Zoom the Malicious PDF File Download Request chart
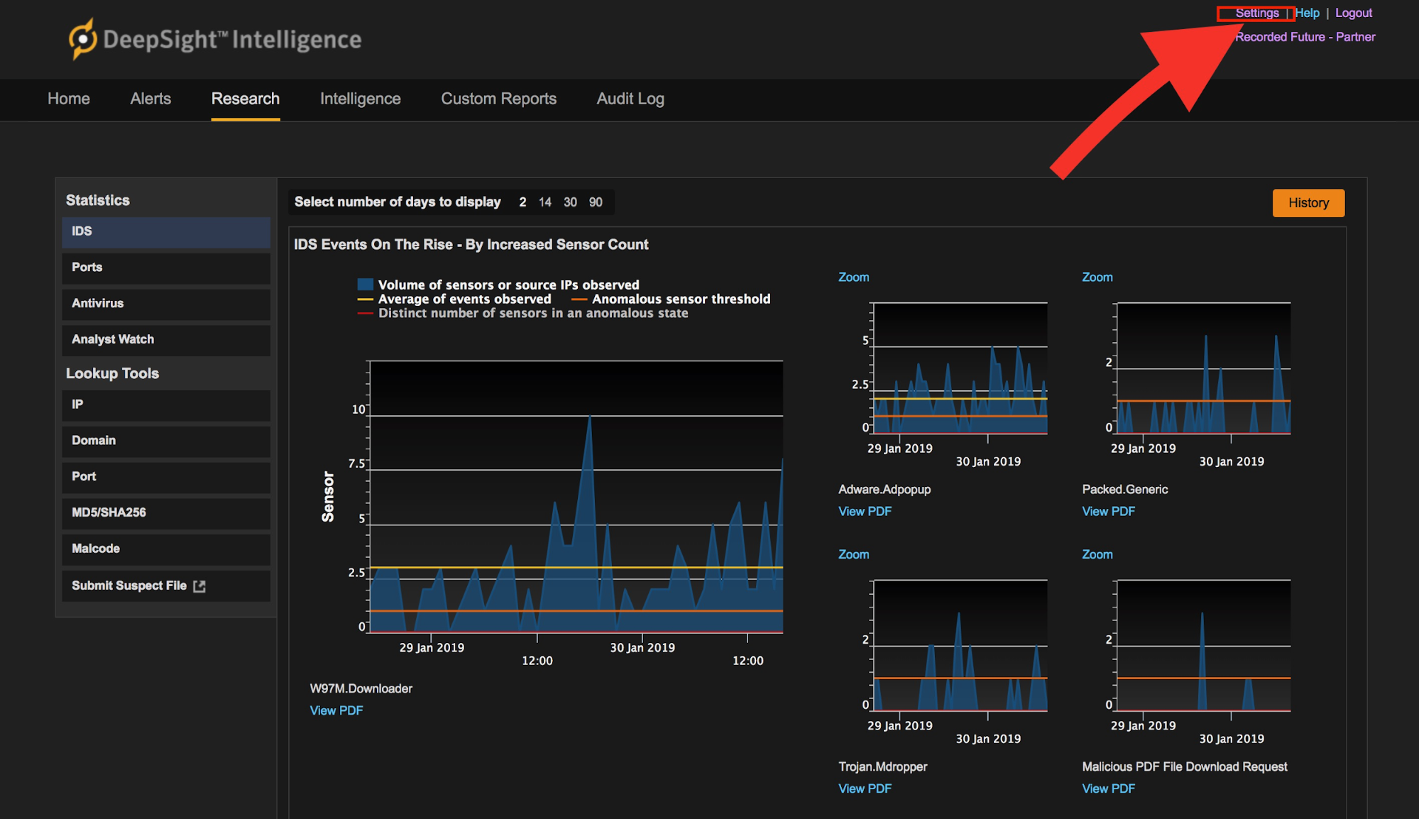 point(1097,555)
